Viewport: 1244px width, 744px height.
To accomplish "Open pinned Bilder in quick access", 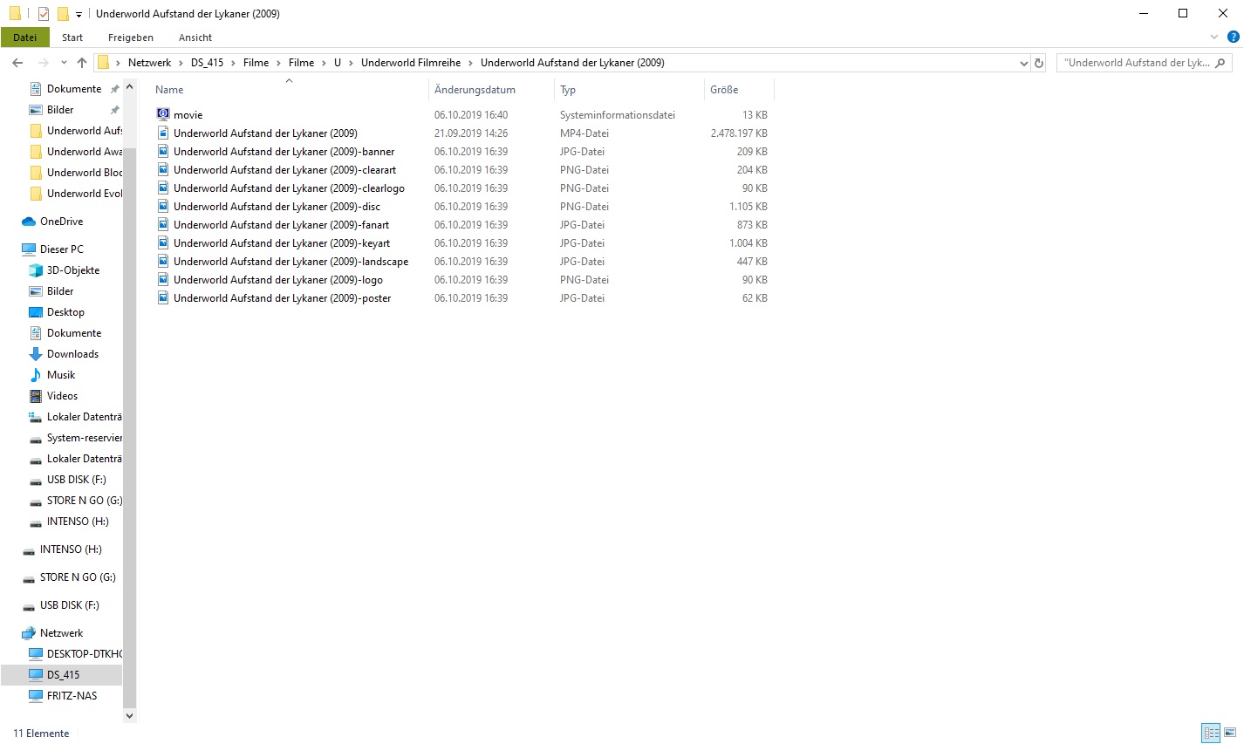I will [x=60, y=110].
